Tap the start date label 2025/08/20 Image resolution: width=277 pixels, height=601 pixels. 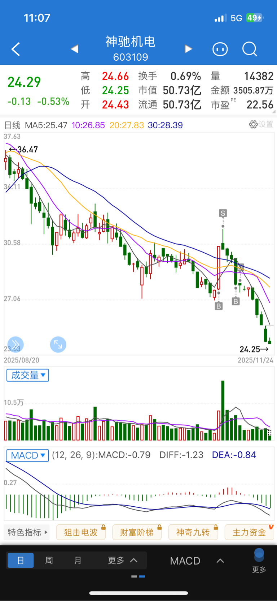21,360
